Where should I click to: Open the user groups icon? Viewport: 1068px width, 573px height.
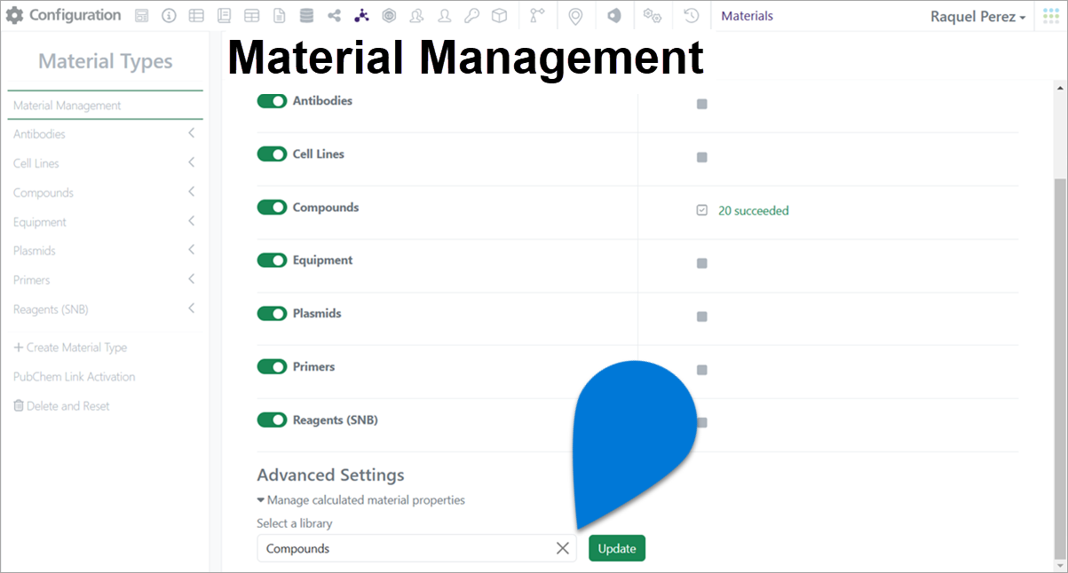(416, 16)
